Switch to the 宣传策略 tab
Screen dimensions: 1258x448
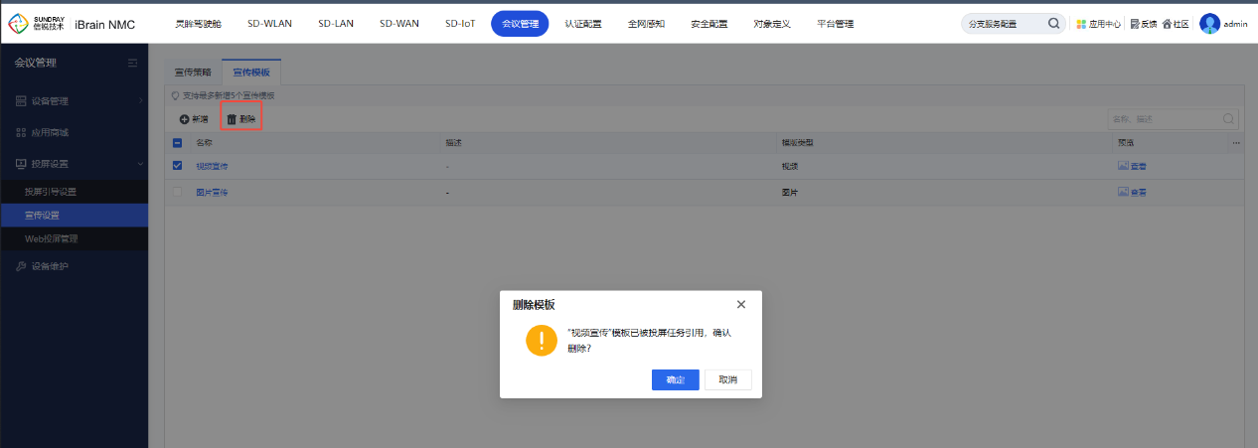[x=193, y=73]
